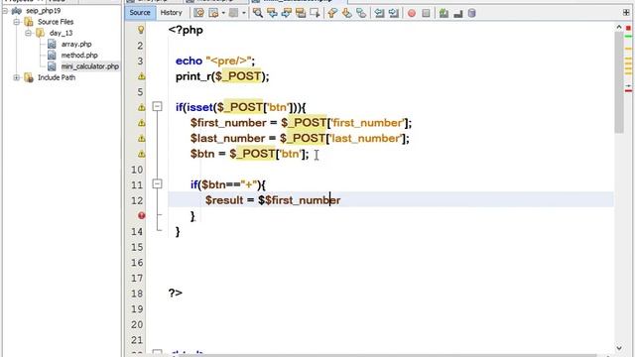Viewport: 635px width, 357px height.
Task: Click the Include Path folder icon
Action: pyautogui.click(x=29, y=77)
